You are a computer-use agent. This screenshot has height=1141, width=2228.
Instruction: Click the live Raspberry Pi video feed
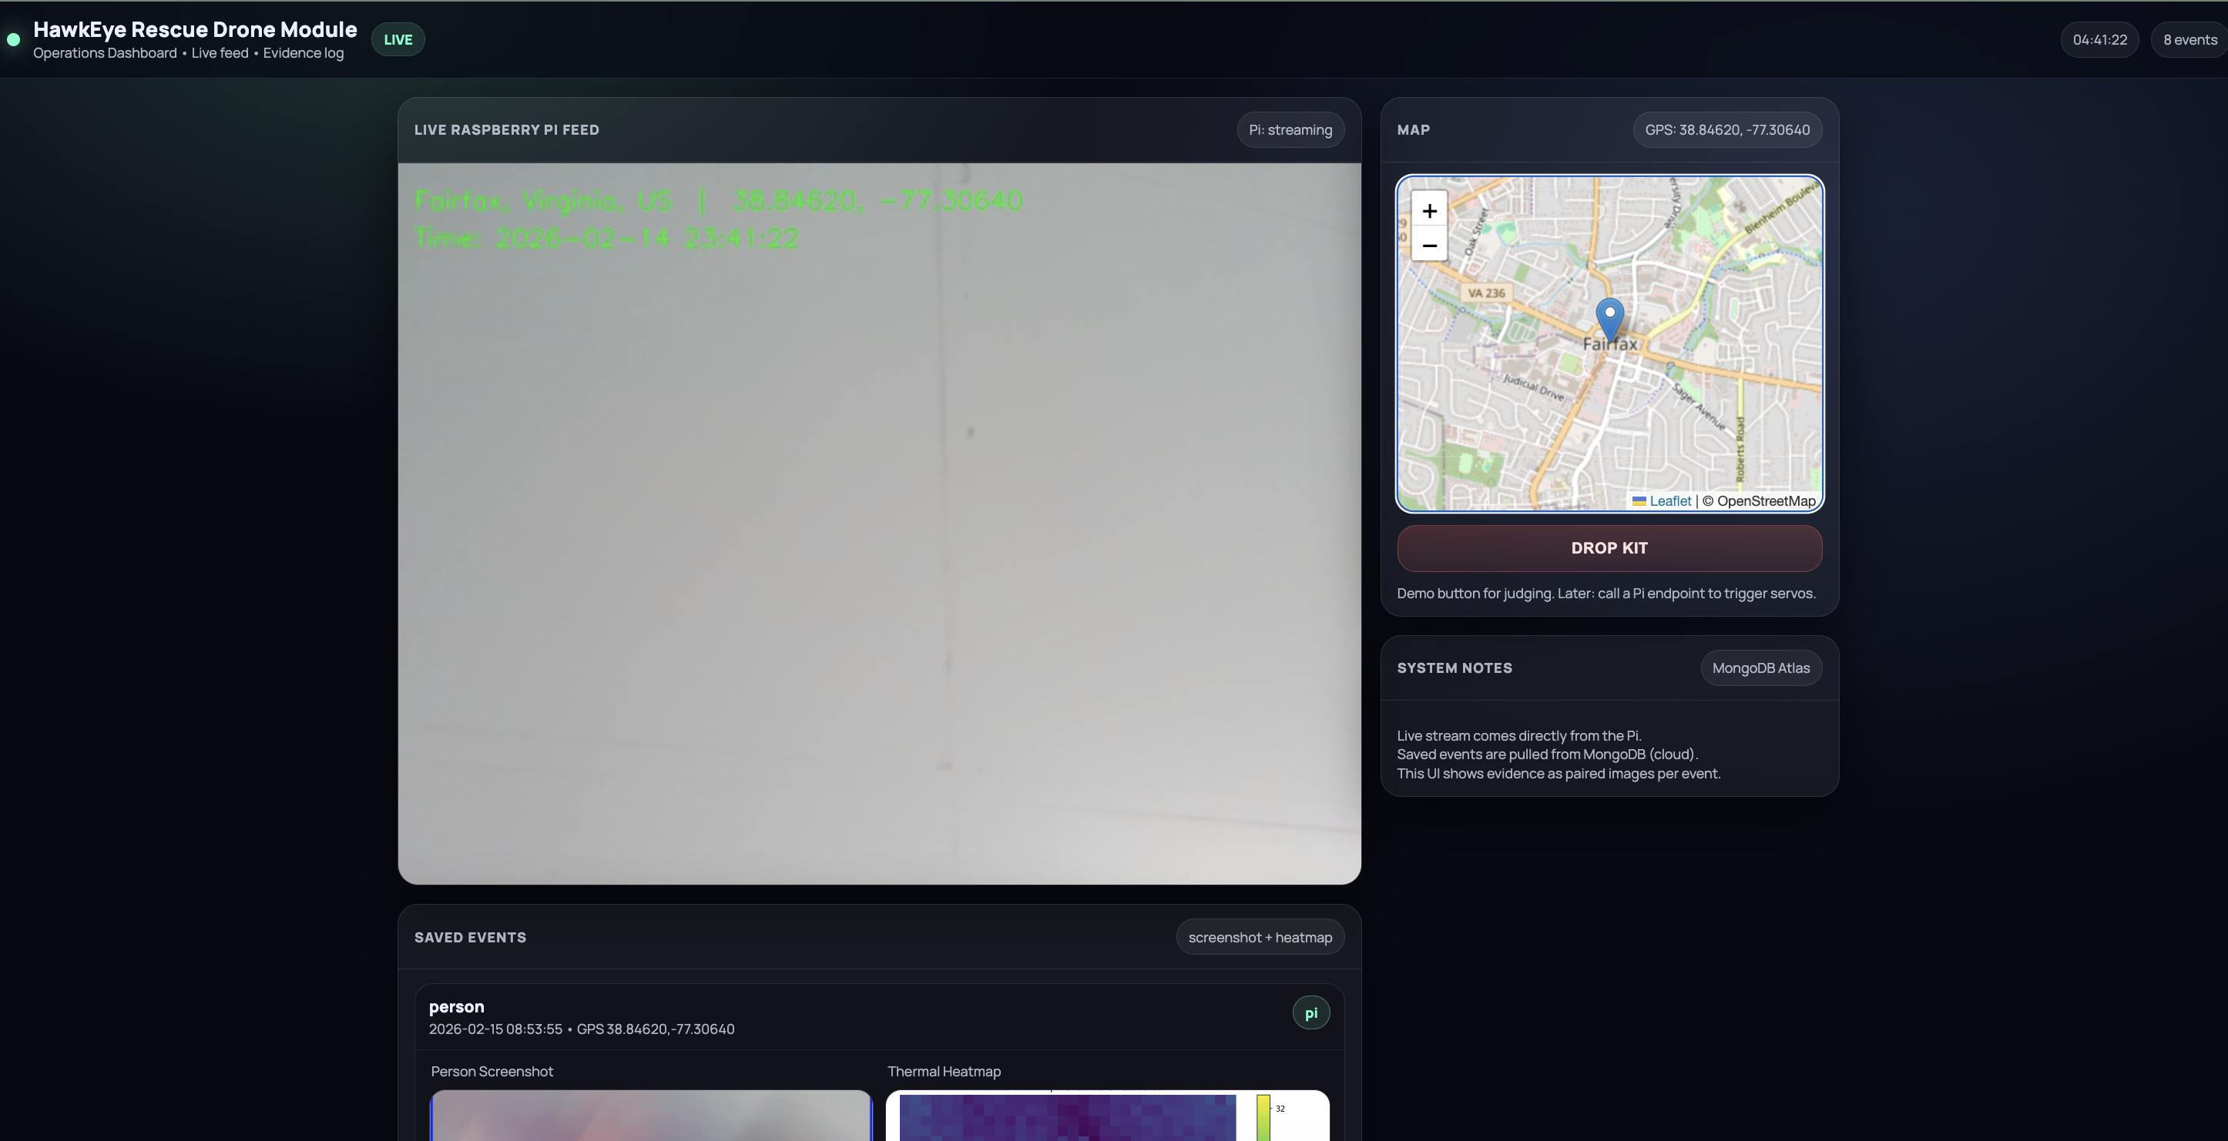[879, 524]
